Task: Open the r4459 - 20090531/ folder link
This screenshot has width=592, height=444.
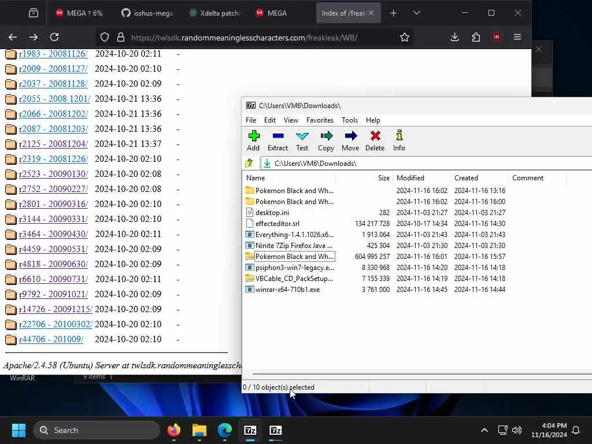Action: pyautogui.click(x=53, y=249)
